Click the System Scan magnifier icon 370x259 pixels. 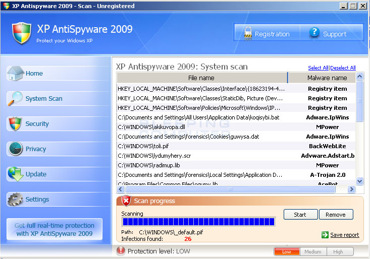click(15, 98)
